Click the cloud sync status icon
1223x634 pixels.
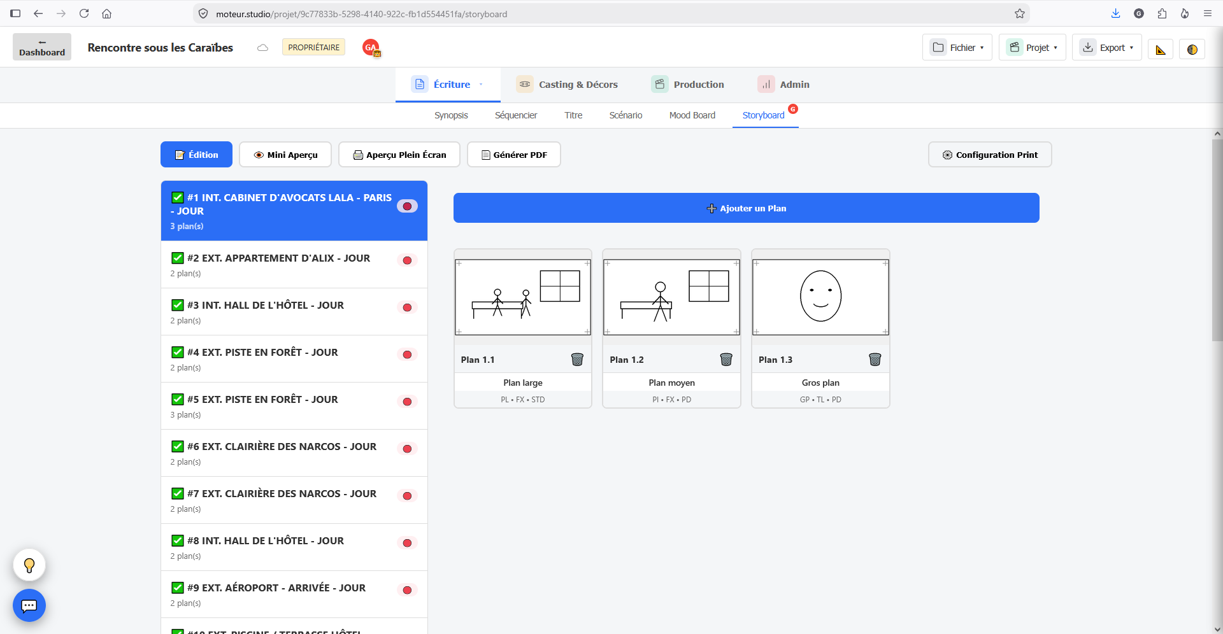262,48
